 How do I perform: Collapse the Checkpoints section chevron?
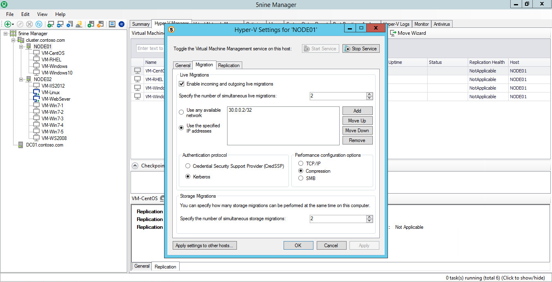point(135,166)
